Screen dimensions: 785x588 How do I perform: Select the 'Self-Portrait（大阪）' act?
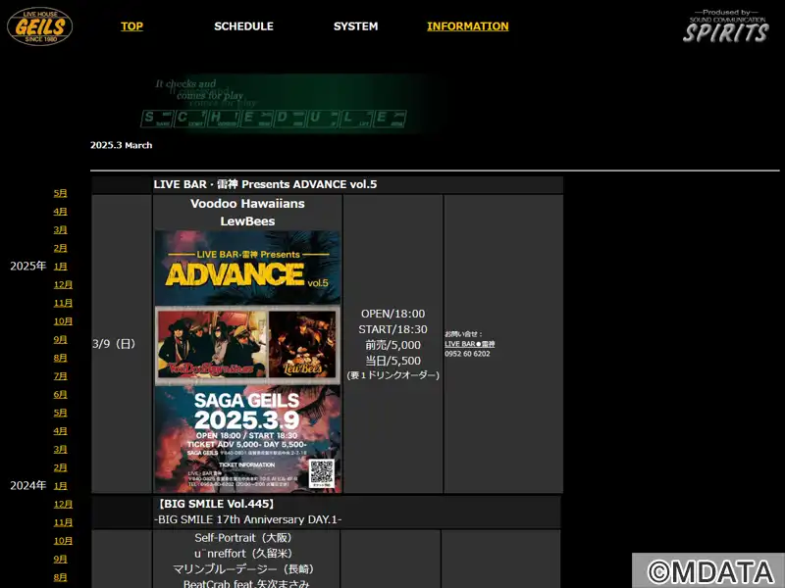(243, 538)
